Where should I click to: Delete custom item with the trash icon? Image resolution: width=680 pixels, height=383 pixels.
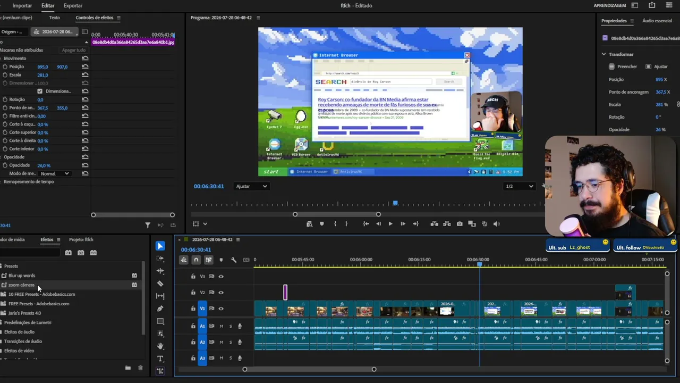click(x=140, y=368)
